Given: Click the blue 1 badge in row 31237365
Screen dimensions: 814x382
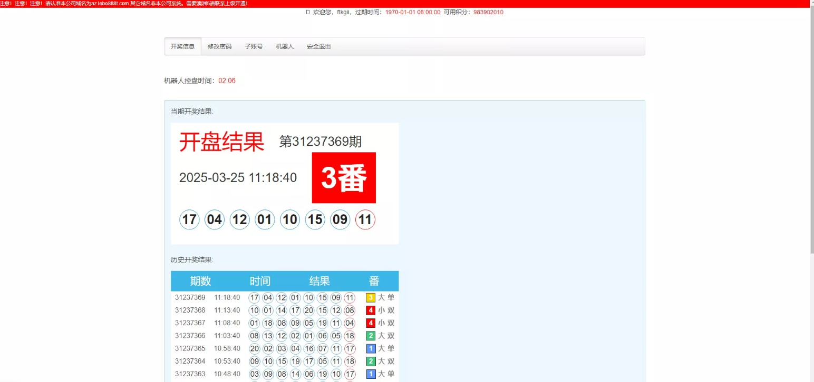Looking at the screenshot, I should pyautogui.click(x=371, y=348).
